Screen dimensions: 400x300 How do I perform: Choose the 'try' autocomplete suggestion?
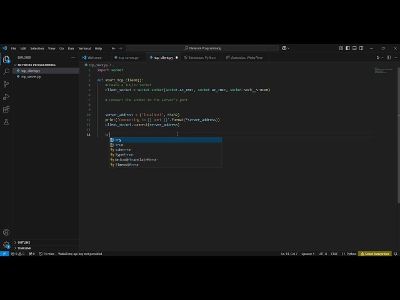pyautogui.click(x=166, y=140)
